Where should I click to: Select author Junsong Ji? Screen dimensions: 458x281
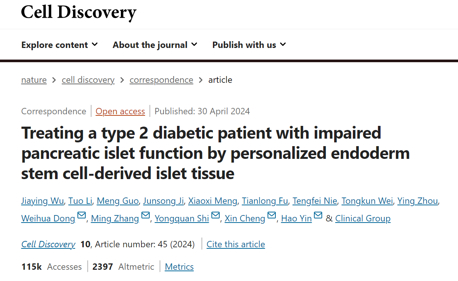tap(164, 201)
